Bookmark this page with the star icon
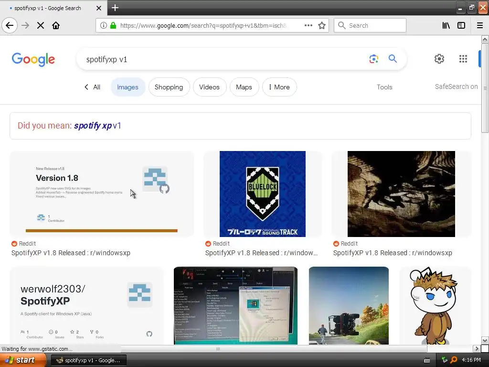 pos(322,25)
